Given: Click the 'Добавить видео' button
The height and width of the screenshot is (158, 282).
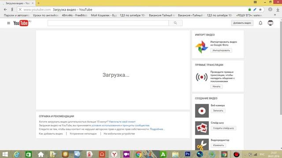Looking at the screenshot, I should coord(242,23).
